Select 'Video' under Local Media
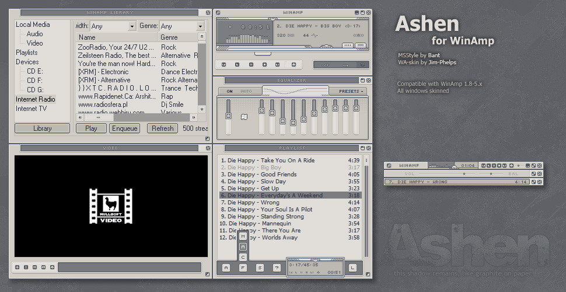This screenshot has width=566, height=292. click(34, 43)
